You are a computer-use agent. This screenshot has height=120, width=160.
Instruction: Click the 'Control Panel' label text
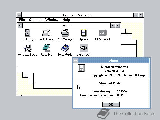(46, 39)
